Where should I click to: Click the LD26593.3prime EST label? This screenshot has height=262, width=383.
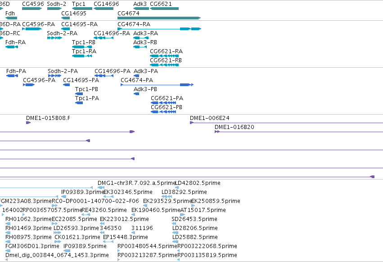tap(76, 228)
